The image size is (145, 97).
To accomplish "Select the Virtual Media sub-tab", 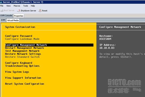I will (x=13, y=20).
